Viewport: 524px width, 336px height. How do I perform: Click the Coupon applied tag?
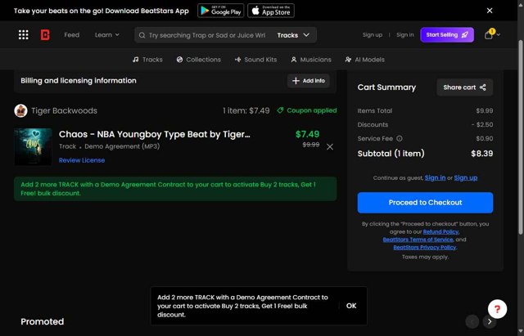[307, 110]
